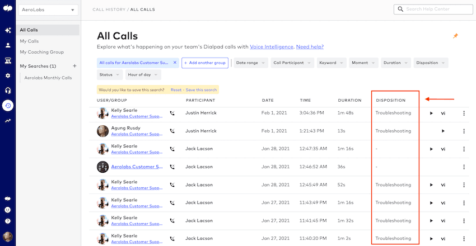Play recording of Agung Rusdy's call
Image resolution: width=476 pixels, height=246 pixels.
(x=442, y=131)
